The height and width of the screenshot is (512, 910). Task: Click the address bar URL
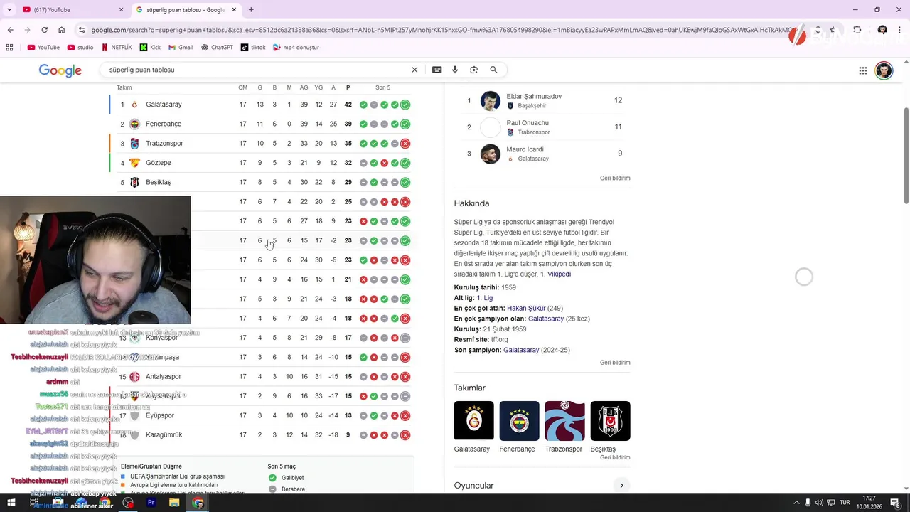[441, 30]
